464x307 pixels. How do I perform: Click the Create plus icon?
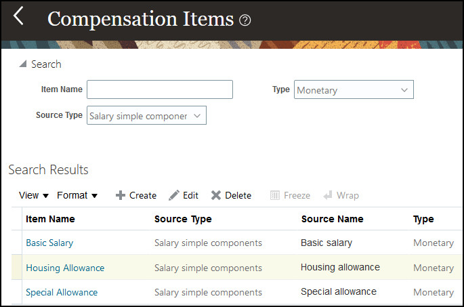121,195
